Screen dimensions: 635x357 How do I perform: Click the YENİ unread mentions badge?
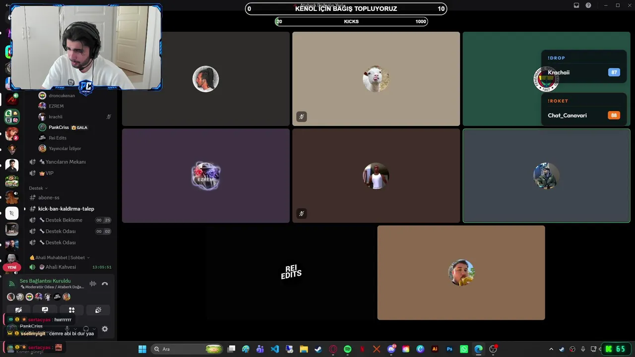12,267
